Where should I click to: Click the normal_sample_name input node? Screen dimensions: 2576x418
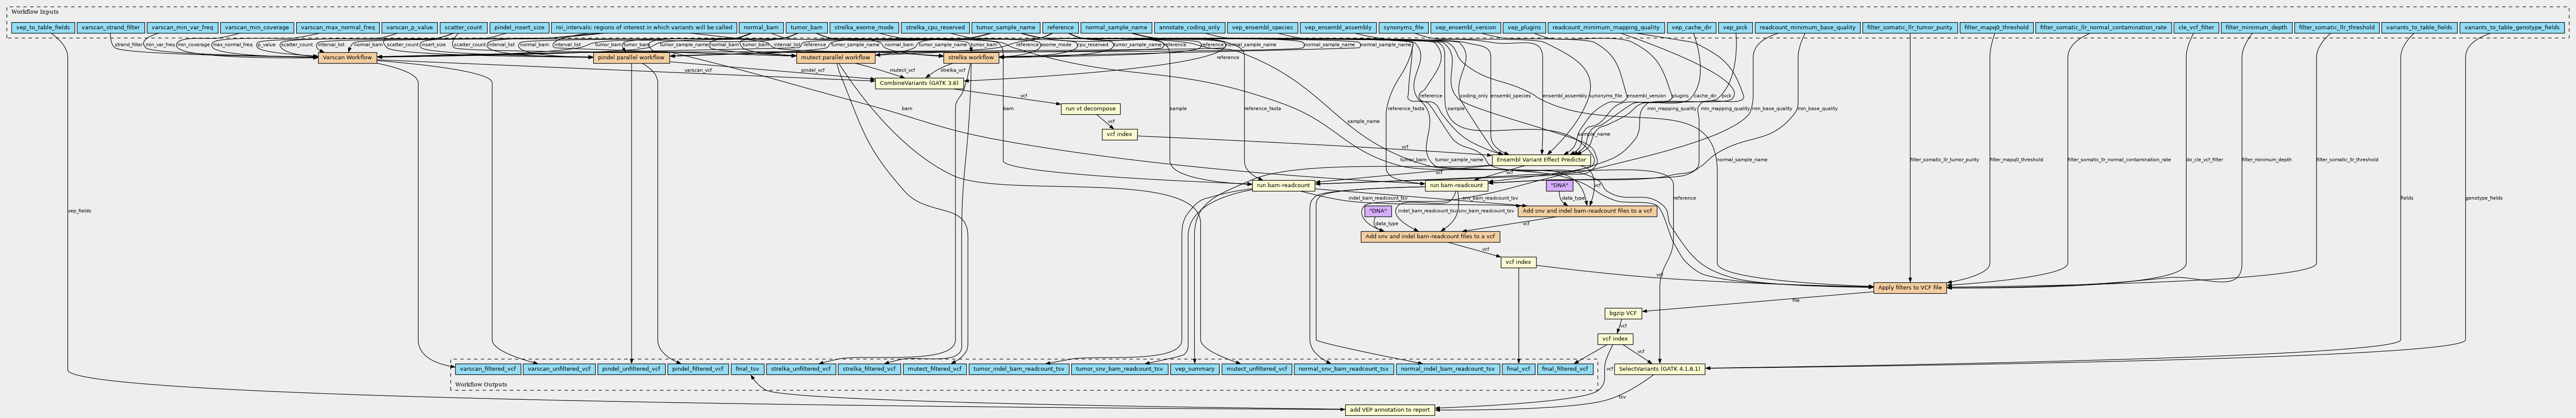pos(1116,28)
